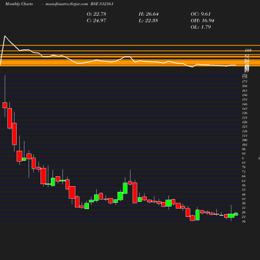Click the 'OH: 16.94' reading

(x=202, y=21)
